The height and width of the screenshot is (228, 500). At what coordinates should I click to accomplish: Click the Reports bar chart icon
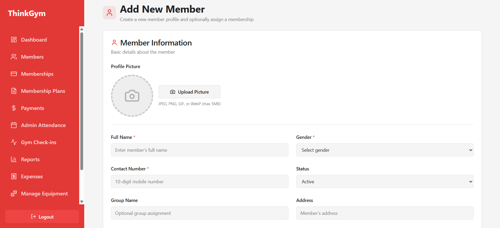click(14, 159)
